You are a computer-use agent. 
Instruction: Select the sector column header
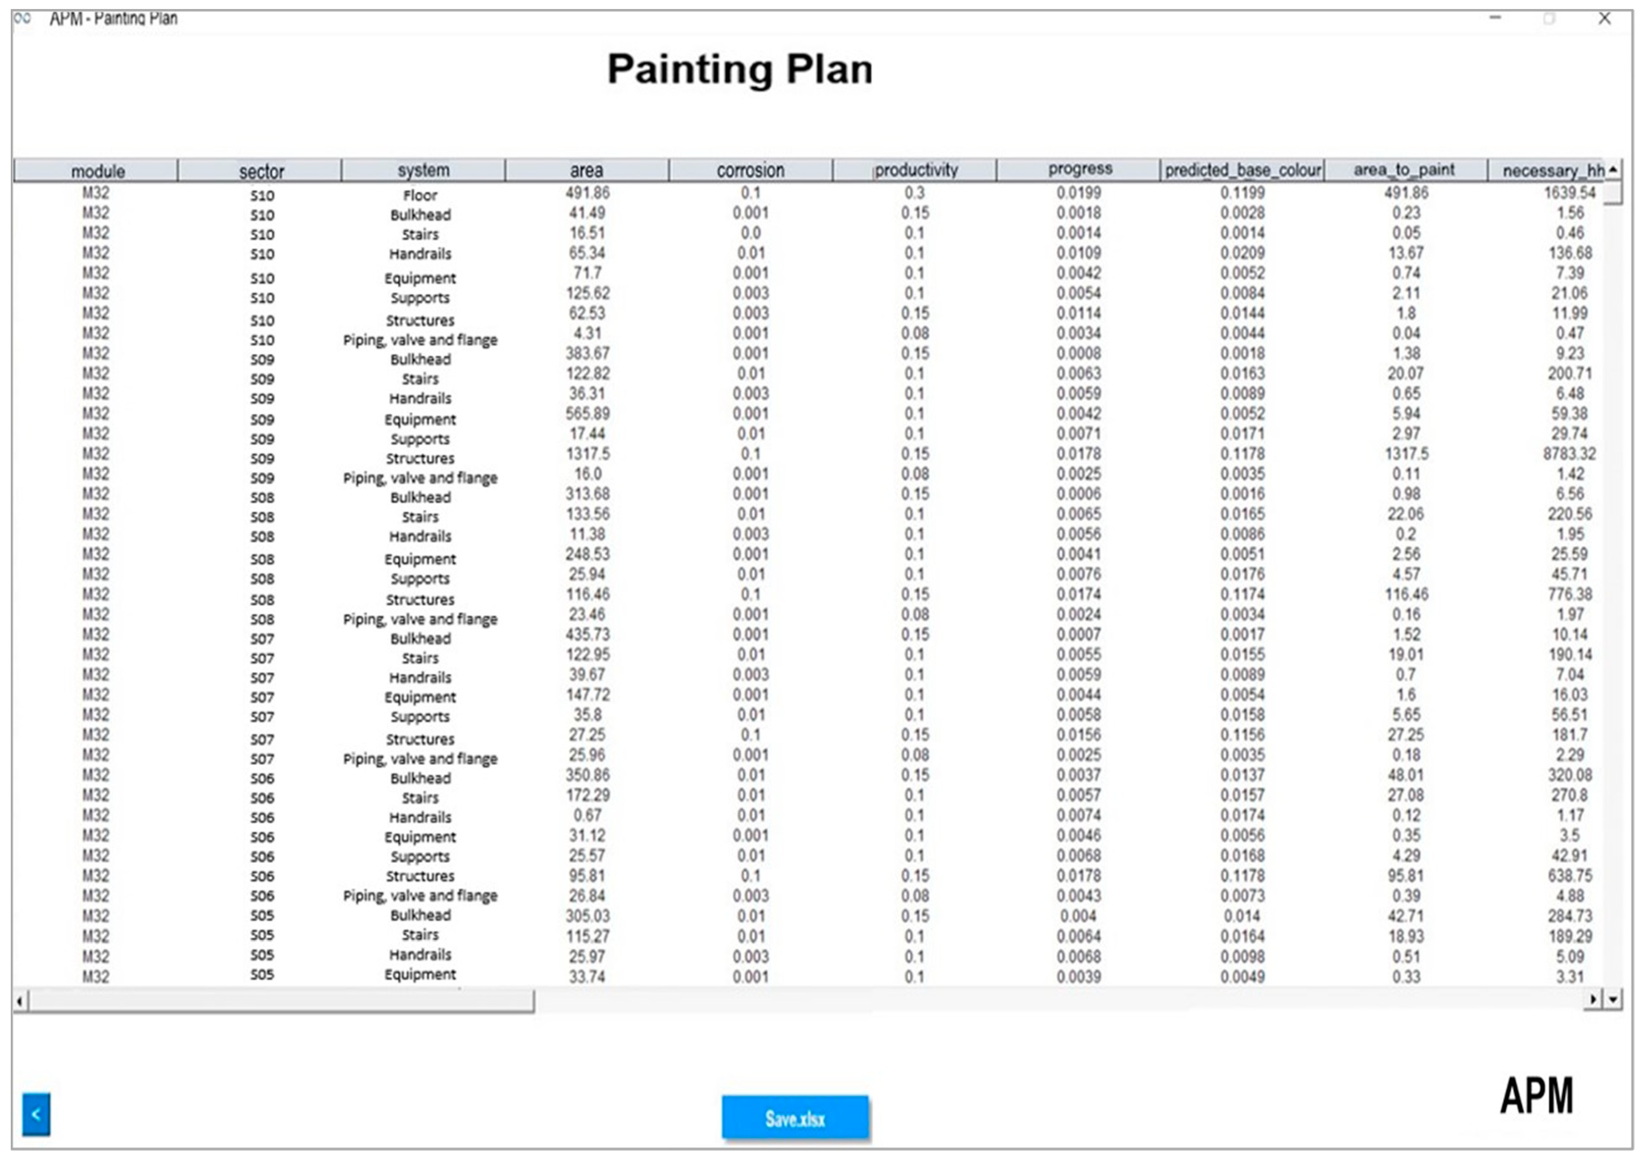tap(261, 171)
